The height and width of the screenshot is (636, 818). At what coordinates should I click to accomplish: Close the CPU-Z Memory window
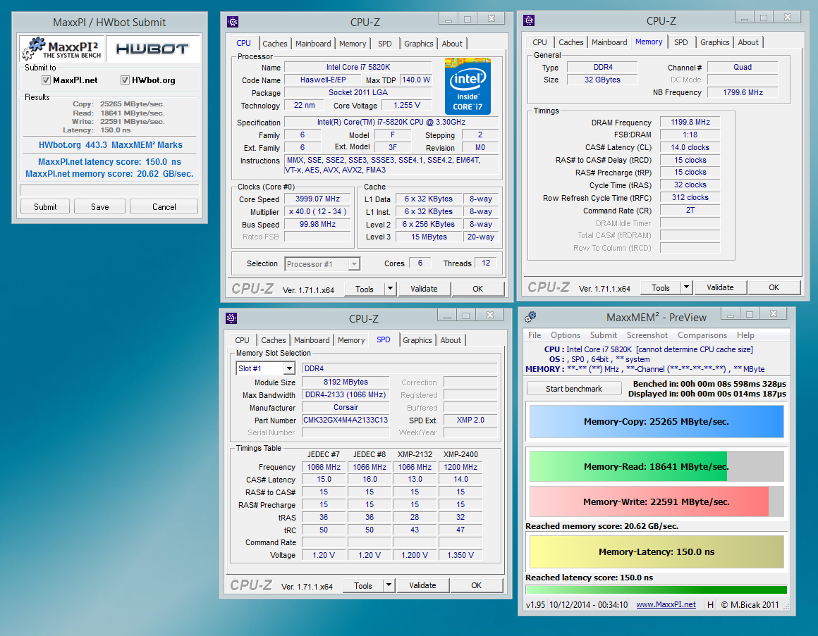pyautogui.click(x=788, y=17)
